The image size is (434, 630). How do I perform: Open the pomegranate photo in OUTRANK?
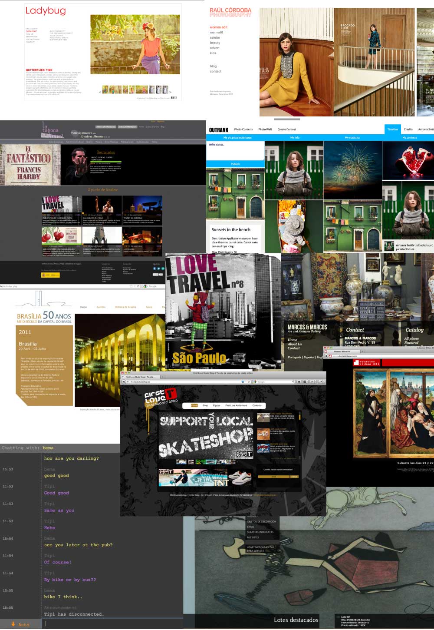408,161
